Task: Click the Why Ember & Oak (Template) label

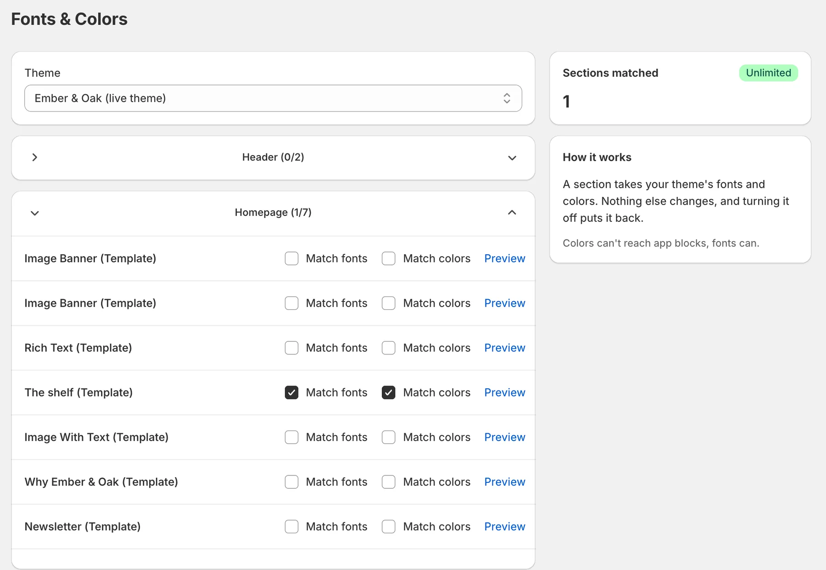Action: pyautogui.click(x=101, y=482)
